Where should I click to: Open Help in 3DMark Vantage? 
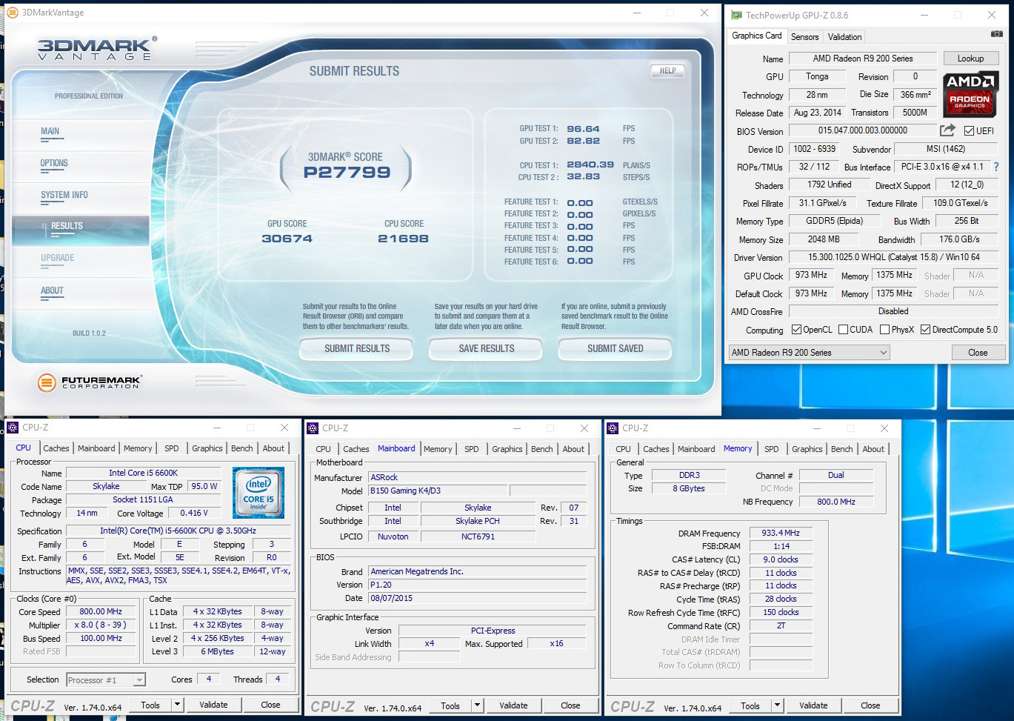click(667, 71)
